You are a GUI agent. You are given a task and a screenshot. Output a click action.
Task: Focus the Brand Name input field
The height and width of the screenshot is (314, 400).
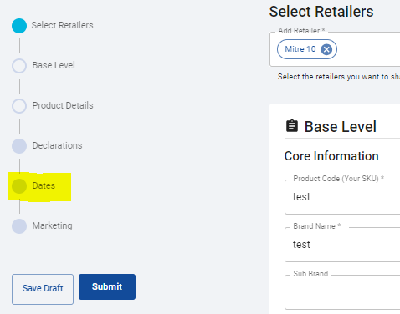(342, 245)
